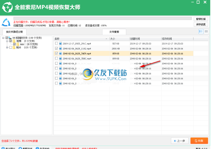Viewport: 211px width, 149px height.
Task: Untick checkbox for 2040-02-06_0628_7AE9.mp4
Action: 56,53
